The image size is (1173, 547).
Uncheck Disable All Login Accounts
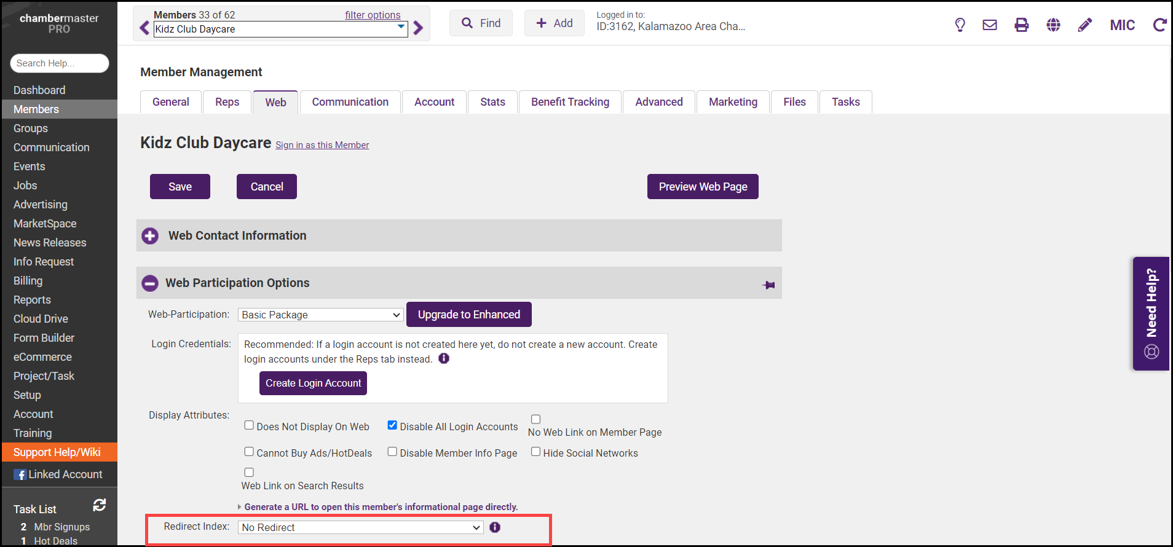point(392,425)
